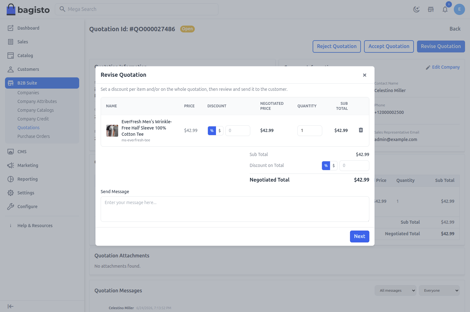Toggle dark mode moon icon
Viewport: 470px width, 312px height.
pyautogui.click(x=416, y=9)
